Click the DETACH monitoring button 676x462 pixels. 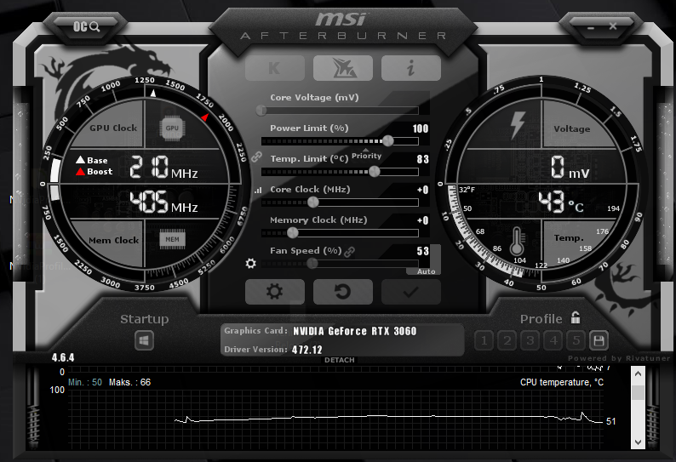pyautogui.click(x=340, y=360)
